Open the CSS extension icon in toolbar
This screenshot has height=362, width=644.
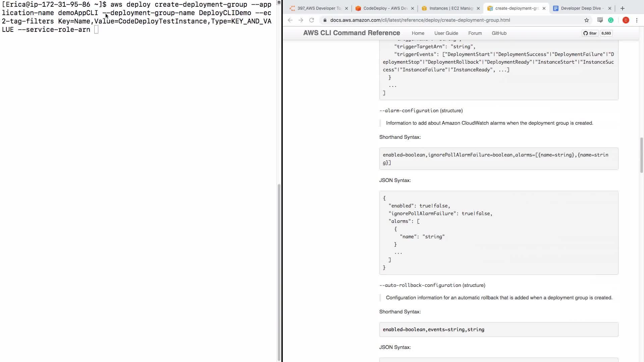coord(600,20)
